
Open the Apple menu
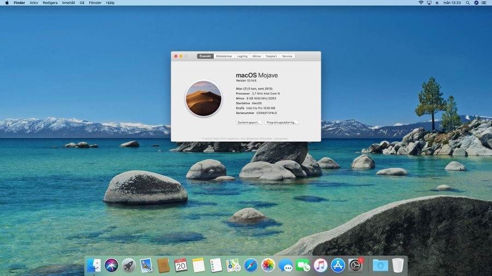point(7,3)
